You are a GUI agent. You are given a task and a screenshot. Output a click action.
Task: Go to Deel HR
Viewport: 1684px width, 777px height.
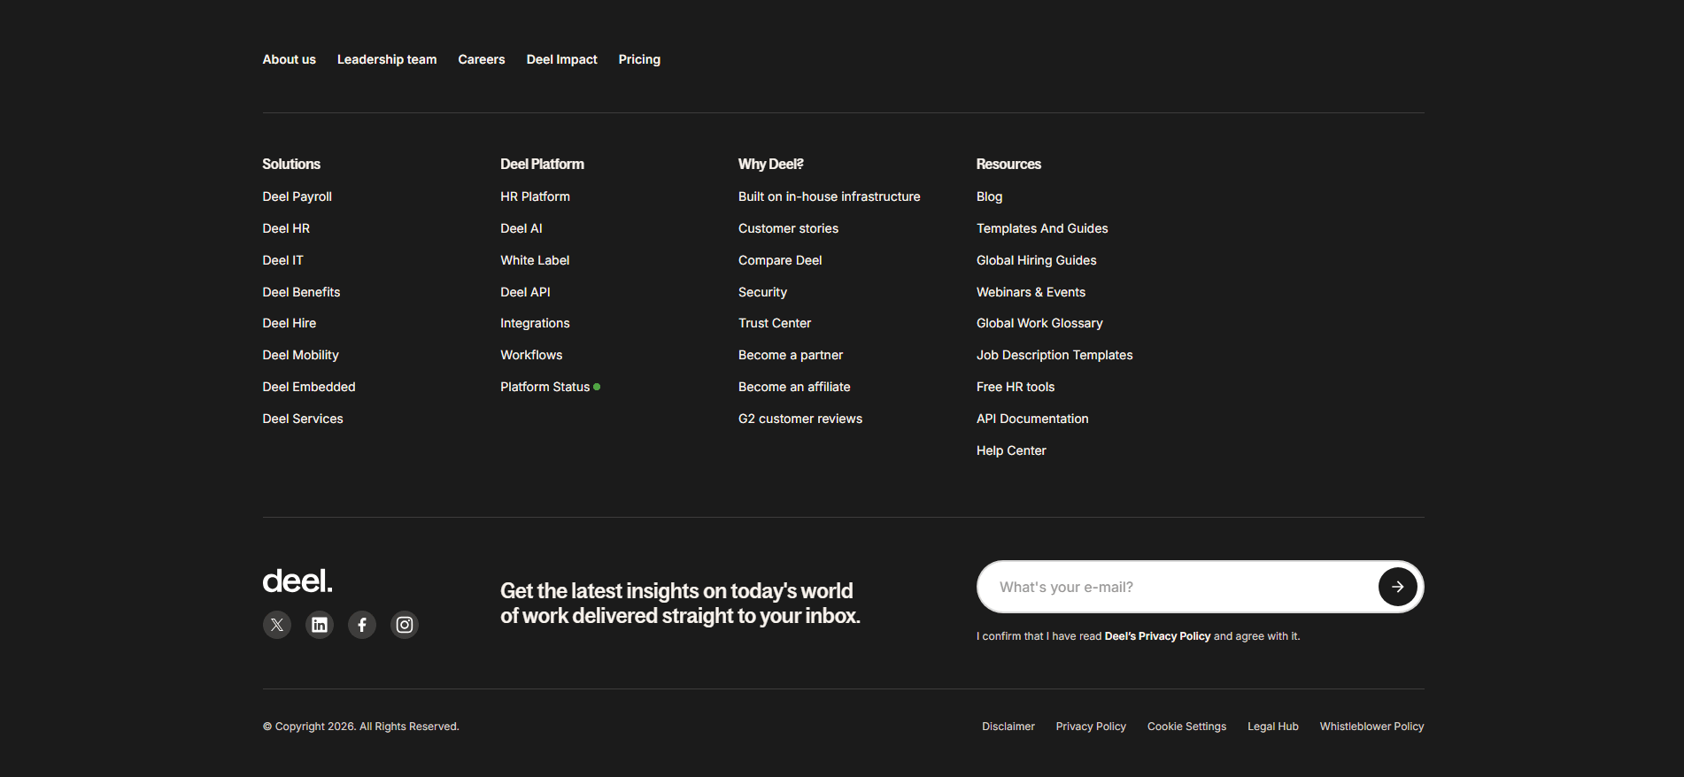coord(286,228)
